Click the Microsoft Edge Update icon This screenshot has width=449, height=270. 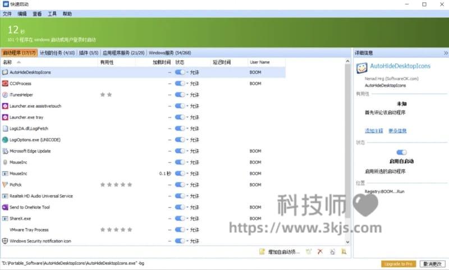(x=5, y=151)
